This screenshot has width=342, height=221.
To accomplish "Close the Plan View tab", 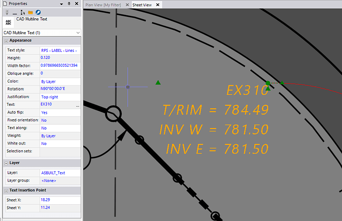I will [127, 4].
